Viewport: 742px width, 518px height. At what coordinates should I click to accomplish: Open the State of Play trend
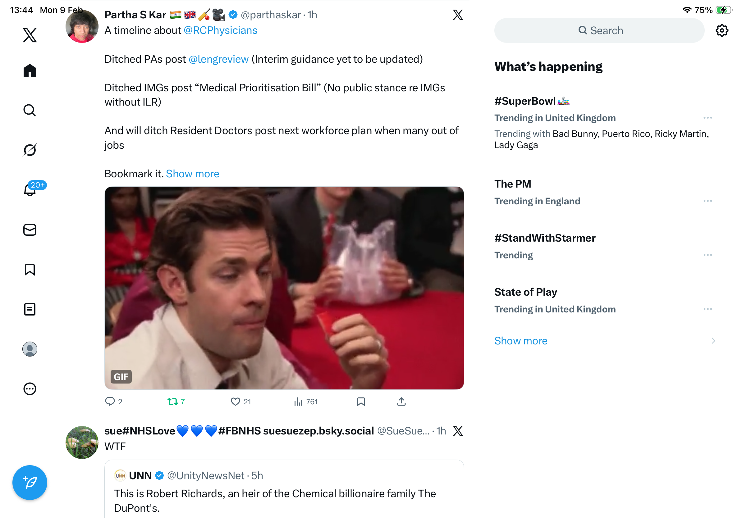click(525, 292)
